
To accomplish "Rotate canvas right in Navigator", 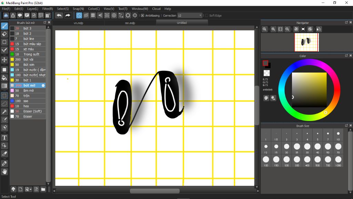I will point(310,29).
